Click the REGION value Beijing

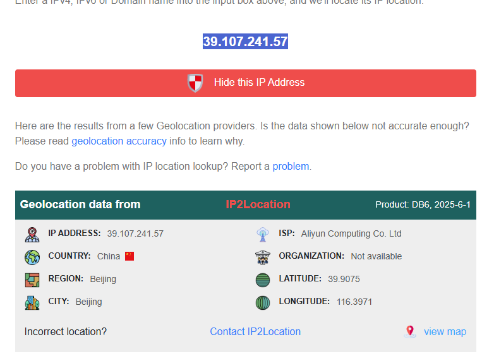pyautogui.click(x=103, y=279)
